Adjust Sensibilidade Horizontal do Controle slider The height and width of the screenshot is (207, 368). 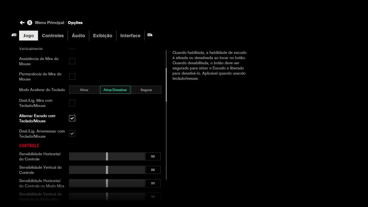tap(107, 156)
